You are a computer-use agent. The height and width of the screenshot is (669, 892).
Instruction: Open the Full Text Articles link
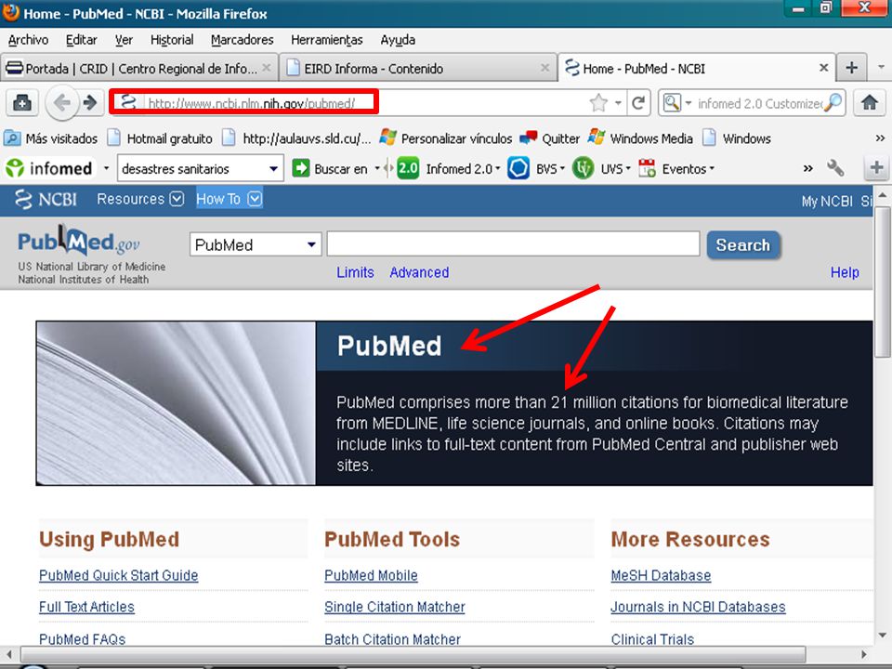(x=86, y=607)
